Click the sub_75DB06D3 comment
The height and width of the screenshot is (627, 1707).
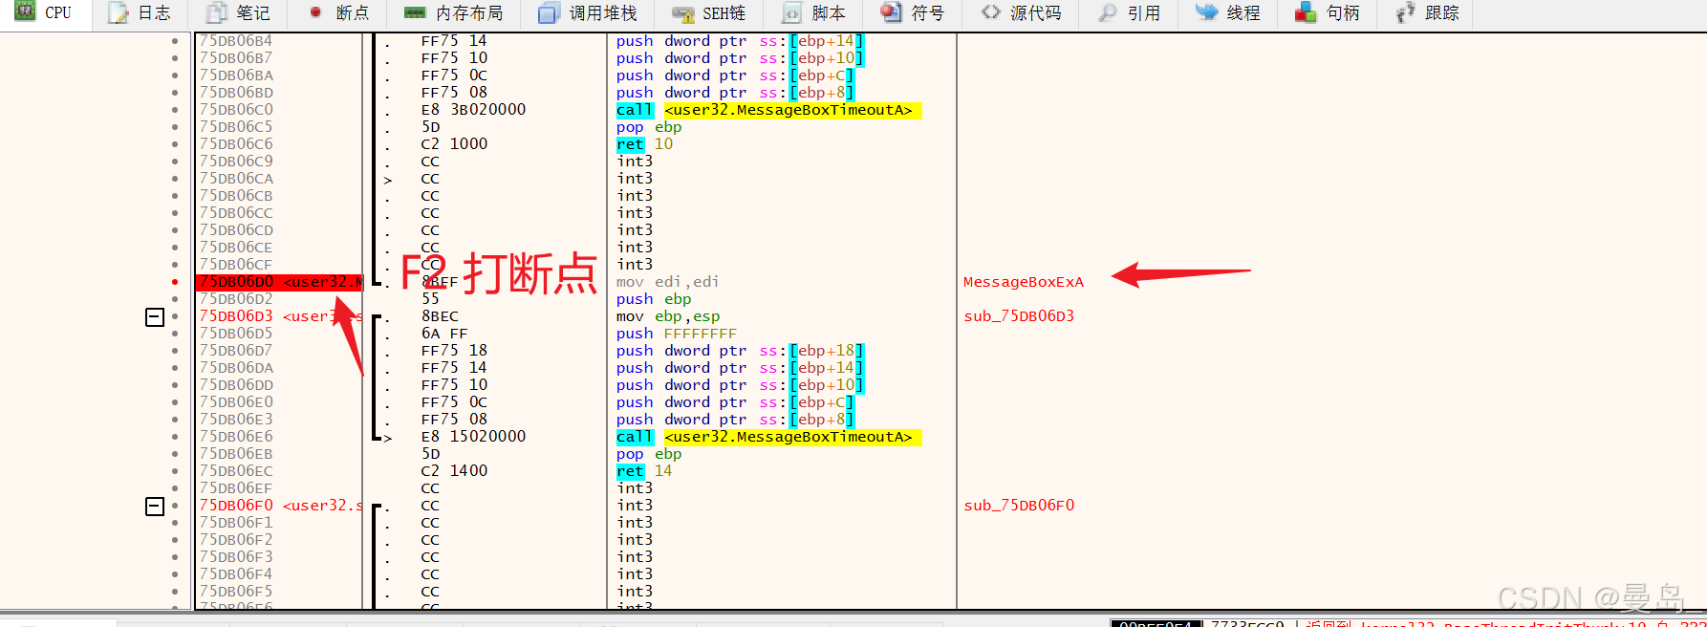1019,316
